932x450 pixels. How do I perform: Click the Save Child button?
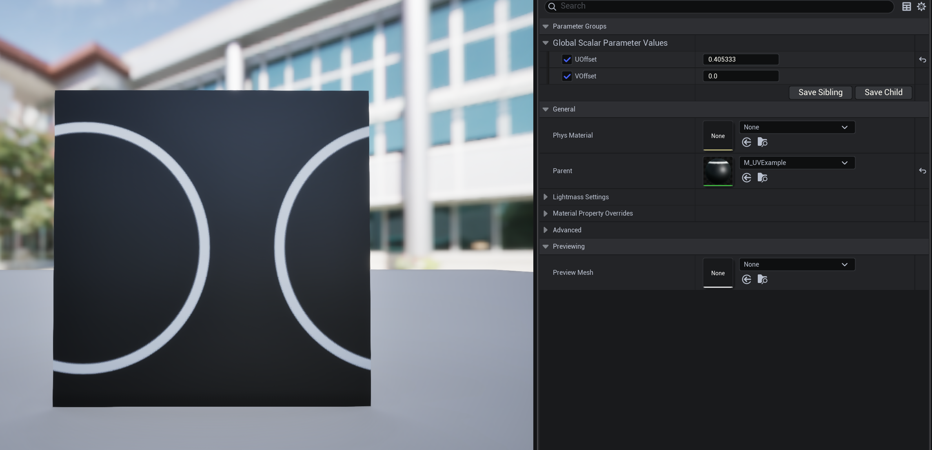[x=883, y=93]
